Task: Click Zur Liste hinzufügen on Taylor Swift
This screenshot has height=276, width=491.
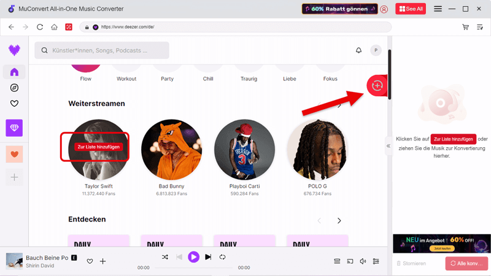Action: click(x=98, y=147)
